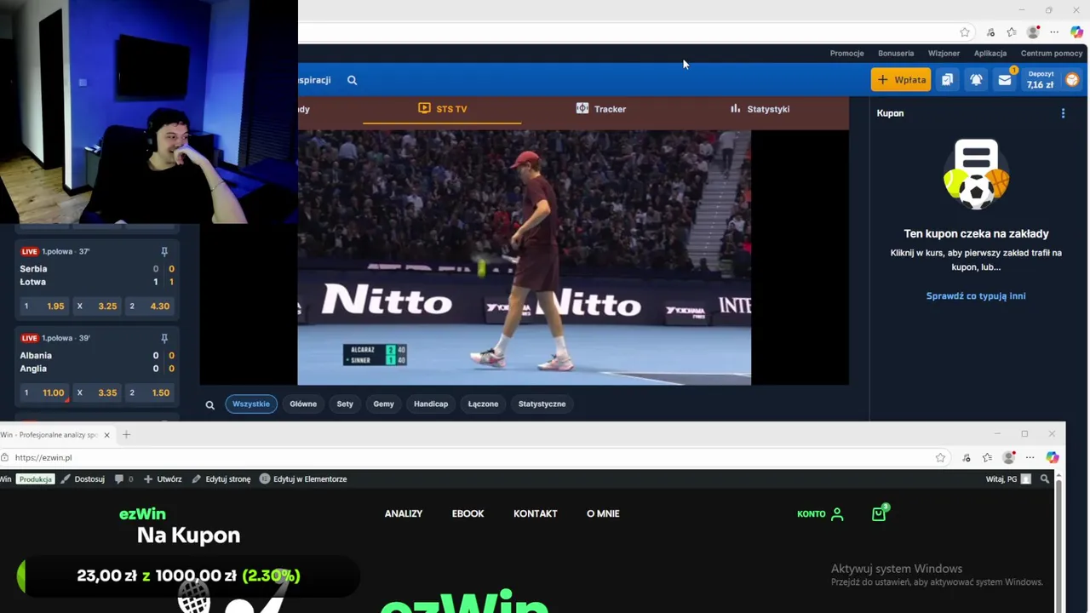The image size is (1090, 613).
Task: Switch to the Tracker tab
Action: [601, 109]
